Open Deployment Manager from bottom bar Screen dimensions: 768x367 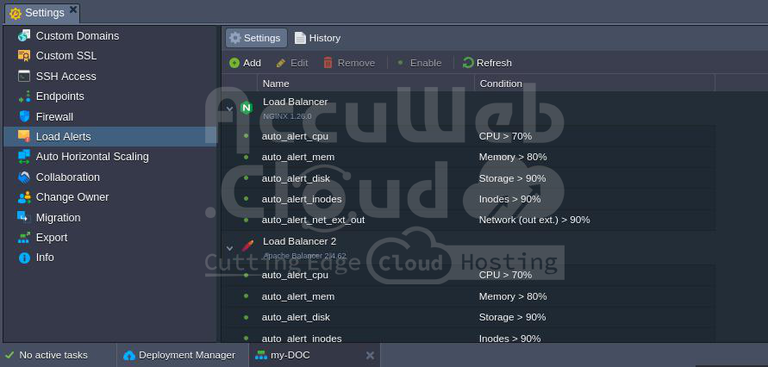coord(179,355)
